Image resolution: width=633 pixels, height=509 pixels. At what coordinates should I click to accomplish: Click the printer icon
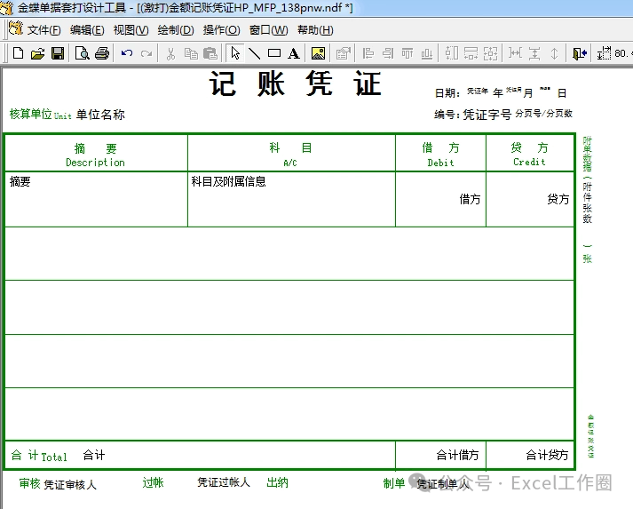102,53
